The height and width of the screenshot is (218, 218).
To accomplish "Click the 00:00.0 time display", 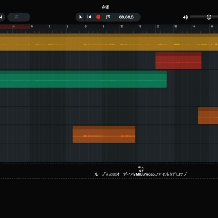I will (x=126, y=17).
